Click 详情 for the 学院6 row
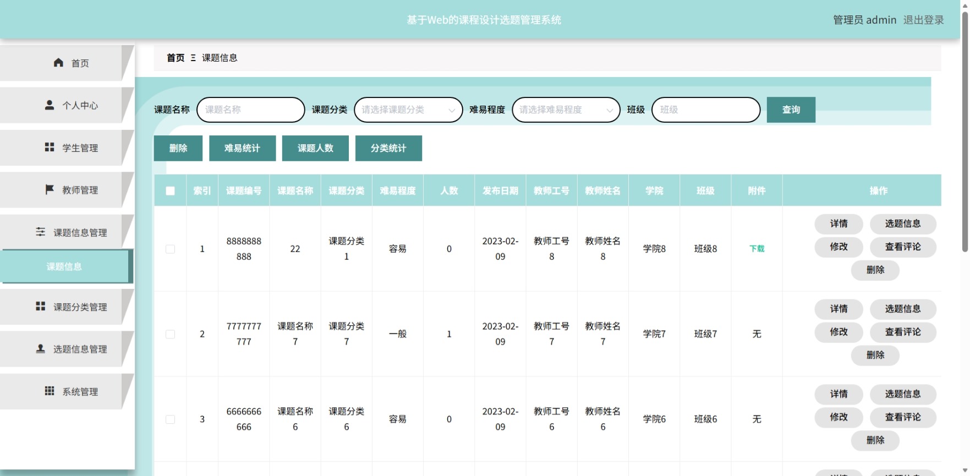The image size is (970, 476). (839, 394)
